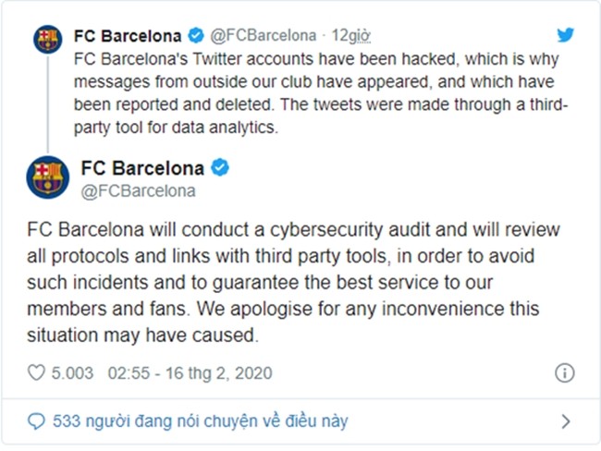Click the speech bubble conversation icon
The height and width of the screenshot is (451, 601).
coord(36,421)
